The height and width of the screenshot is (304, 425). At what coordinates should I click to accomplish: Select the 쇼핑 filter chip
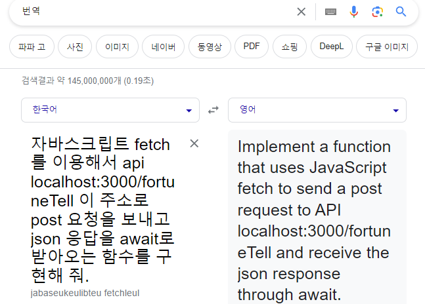[290, 47]
